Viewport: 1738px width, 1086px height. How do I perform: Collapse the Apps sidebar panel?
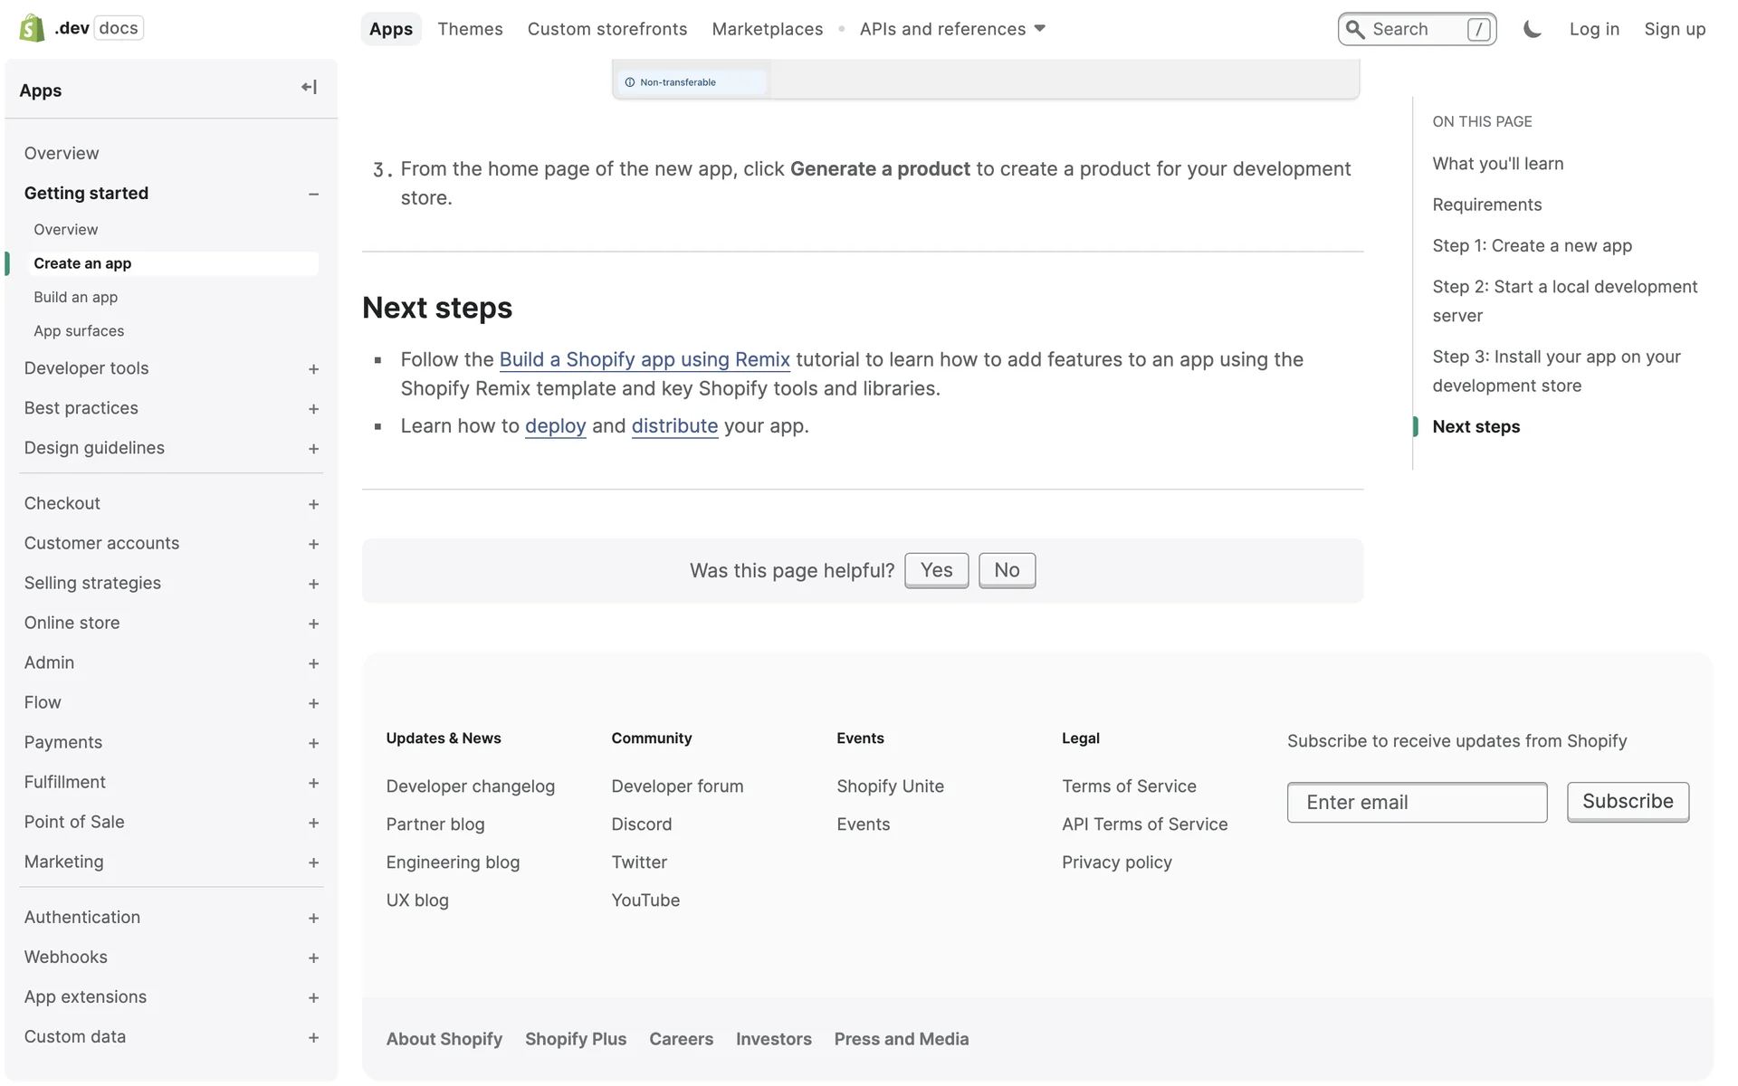tap(309, 88)
